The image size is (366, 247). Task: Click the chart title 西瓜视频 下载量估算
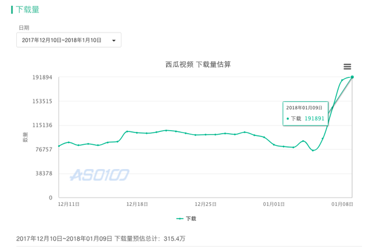pos(198,65)
